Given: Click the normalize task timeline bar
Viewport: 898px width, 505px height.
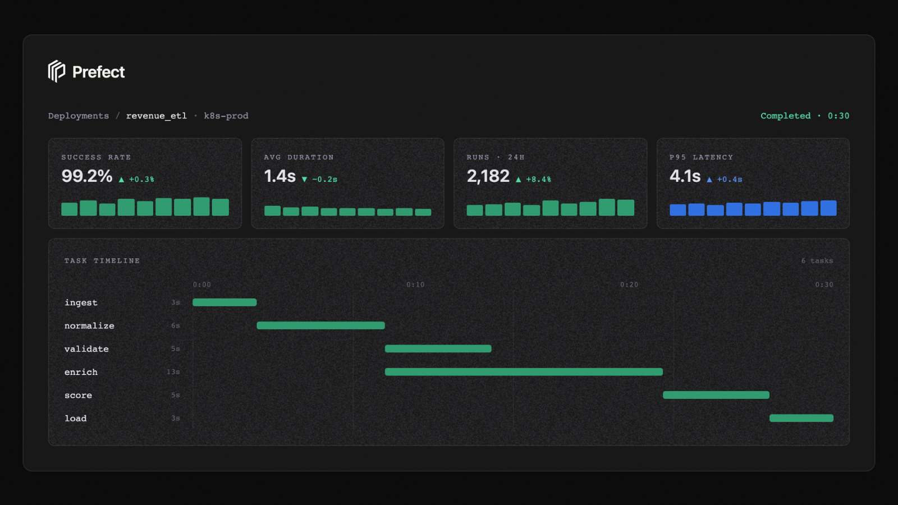Looking at the screenshot, I should (x=320, y=325).
